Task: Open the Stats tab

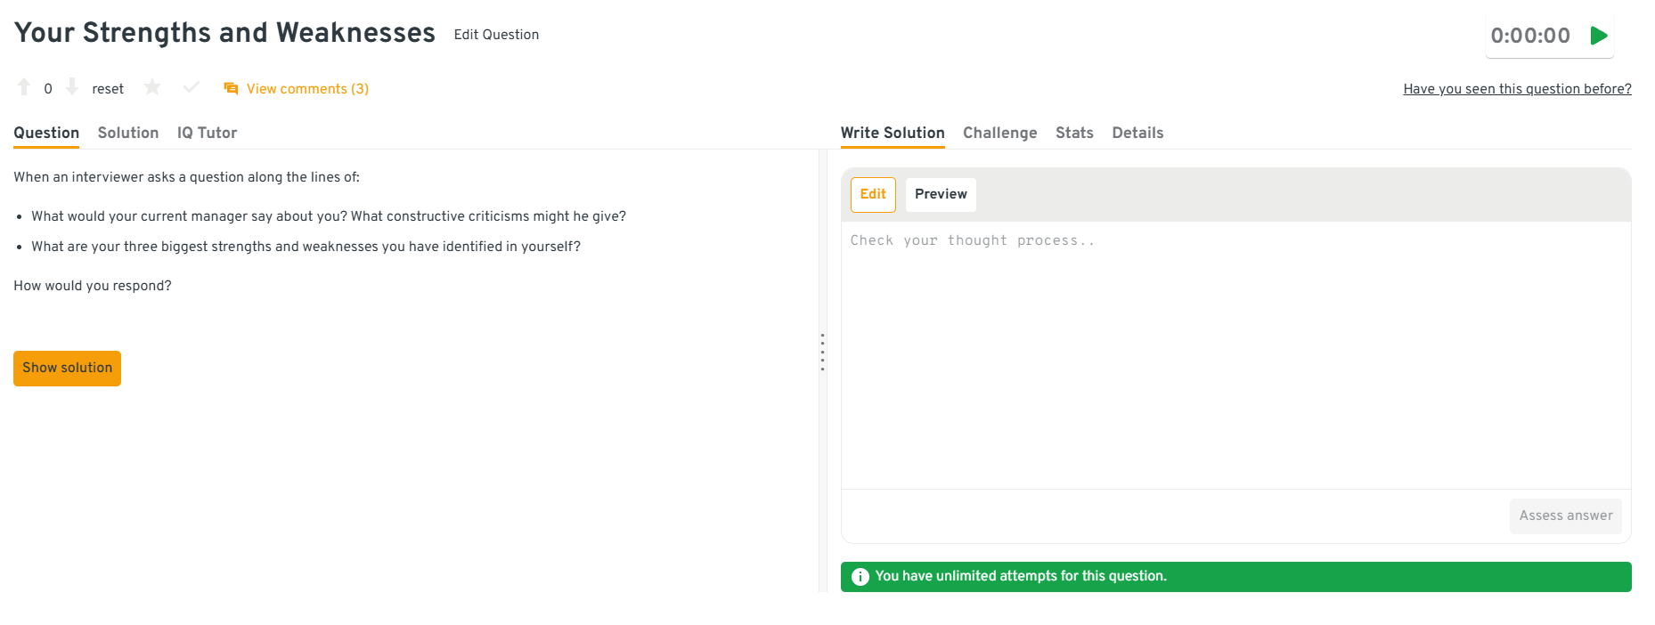Action: [x=1074, y=133]
